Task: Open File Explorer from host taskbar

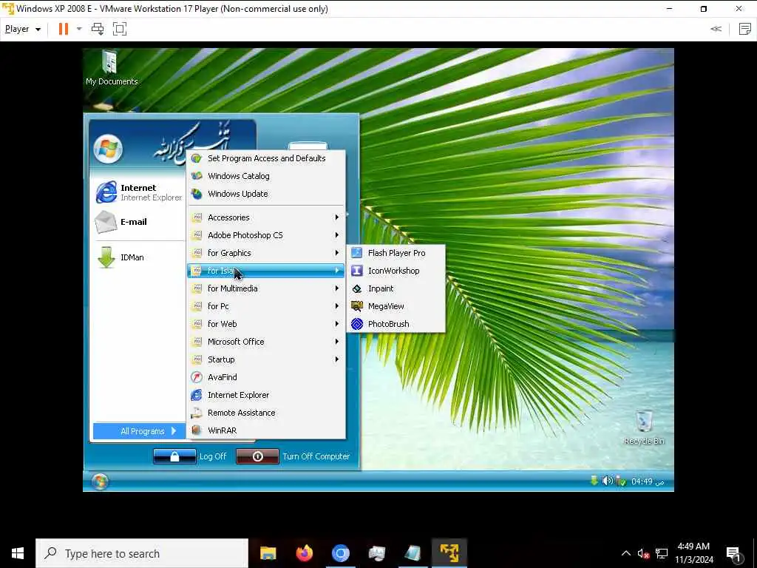Action: [268, 553]
